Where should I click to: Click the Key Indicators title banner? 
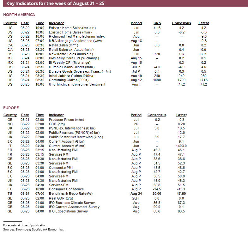(x=55, y=4)
